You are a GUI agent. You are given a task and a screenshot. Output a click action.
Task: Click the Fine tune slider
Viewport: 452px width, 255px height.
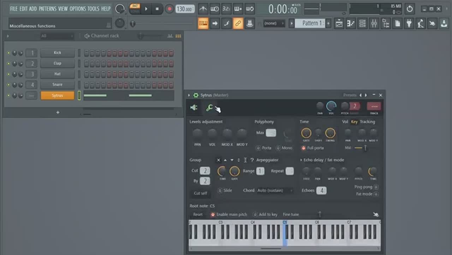click(320, 214)
